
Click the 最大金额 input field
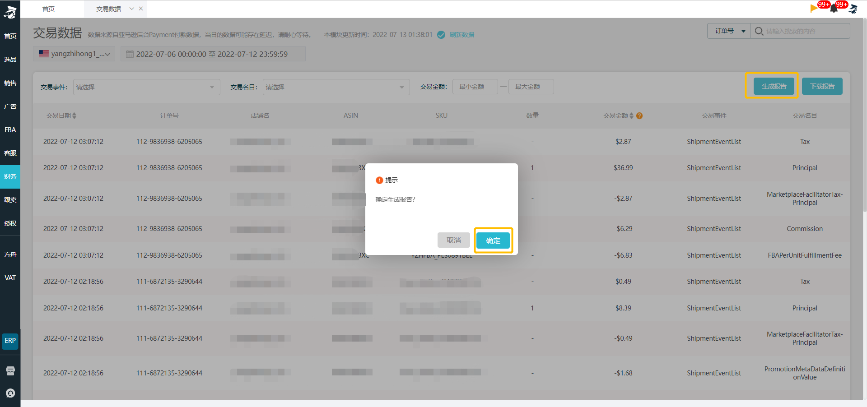point(531,87)
